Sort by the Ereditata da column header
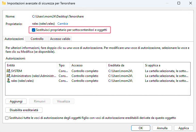The height and width of the screenshot is (132, 196). click(x=124, y=65)
